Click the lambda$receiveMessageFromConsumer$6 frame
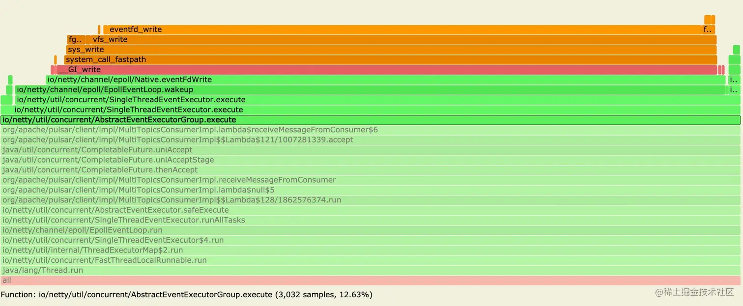 tap(371, 130)
